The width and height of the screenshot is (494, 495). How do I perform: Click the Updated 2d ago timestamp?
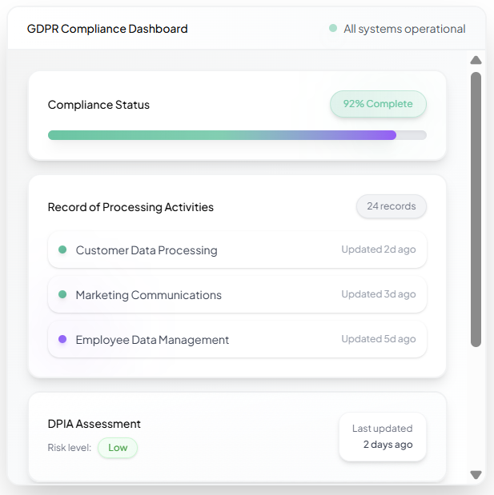[379, 249]
